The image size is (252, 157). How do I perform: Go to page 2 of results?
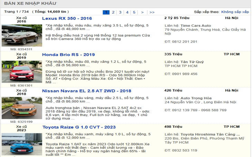point(113,12)
